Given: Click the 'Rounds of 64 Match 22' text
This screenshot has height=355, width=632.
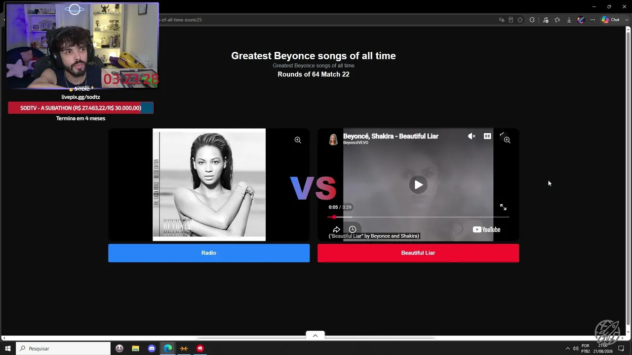Looking at the screenshot, I should pos(314,74).
